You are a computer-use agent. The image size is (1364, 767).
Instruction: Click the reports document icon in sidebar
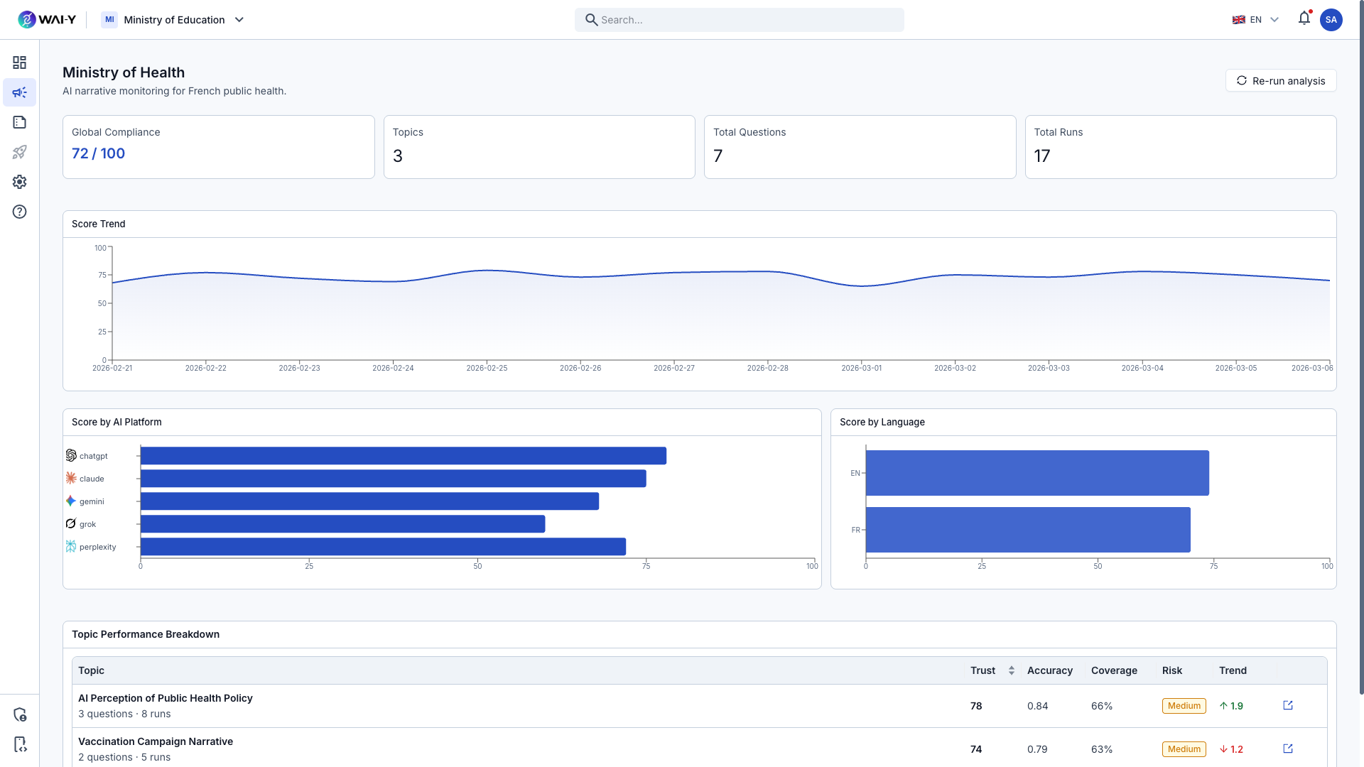[19, 122]
